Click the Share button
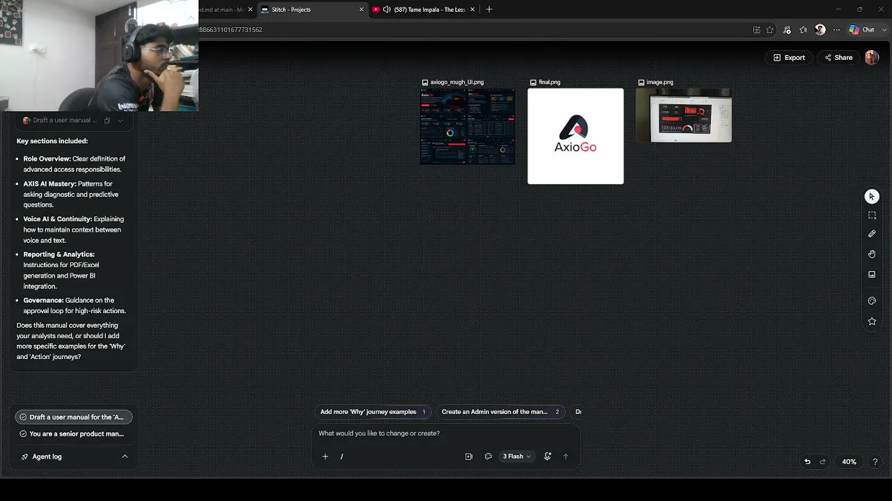 (838, 58)
